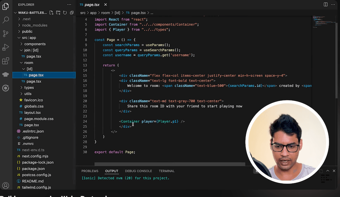Switch to the TERMINAL panel tab
340x197 pixels.
tap(167, 171)
